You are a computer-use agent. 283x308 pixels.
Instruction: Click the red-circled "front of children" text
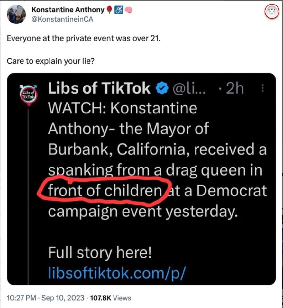click(x=105, y=191)
